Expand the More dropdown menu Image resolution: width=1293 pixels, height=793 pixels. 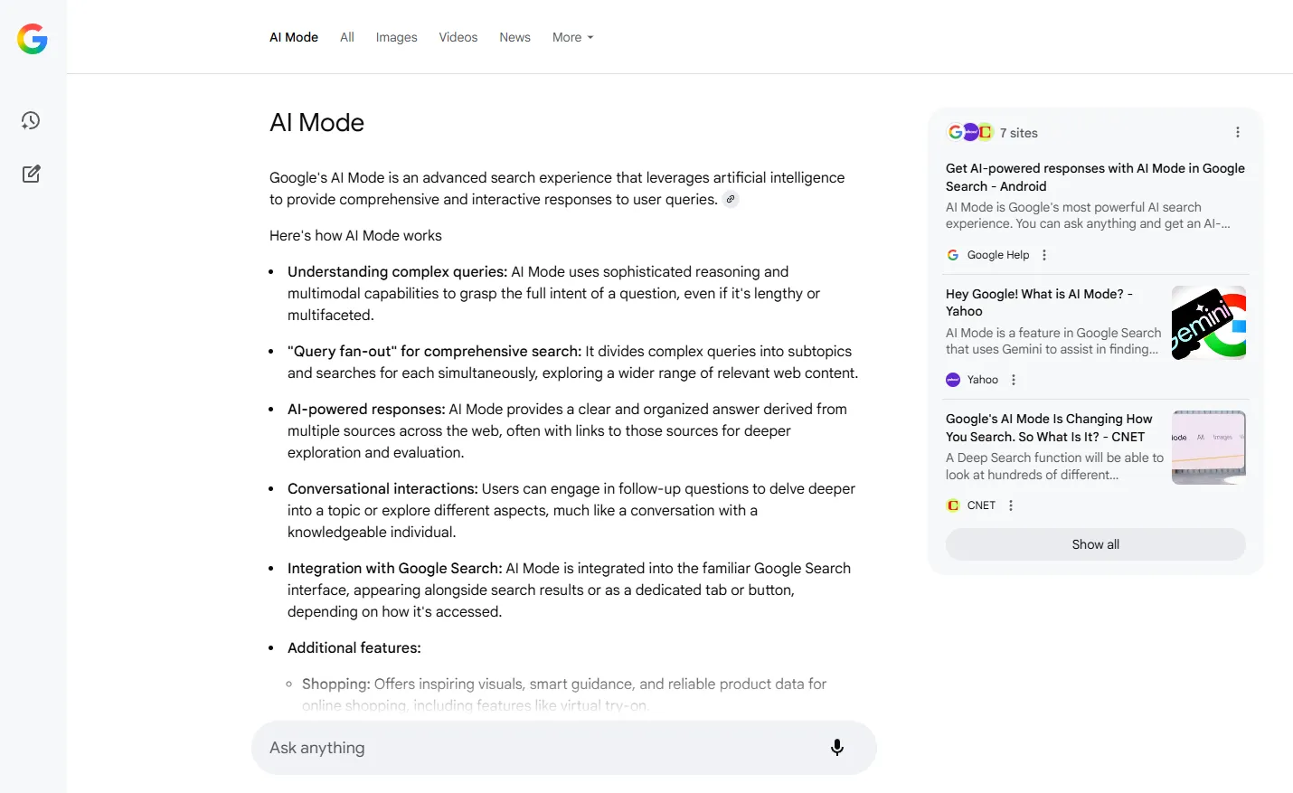[573, 37]
